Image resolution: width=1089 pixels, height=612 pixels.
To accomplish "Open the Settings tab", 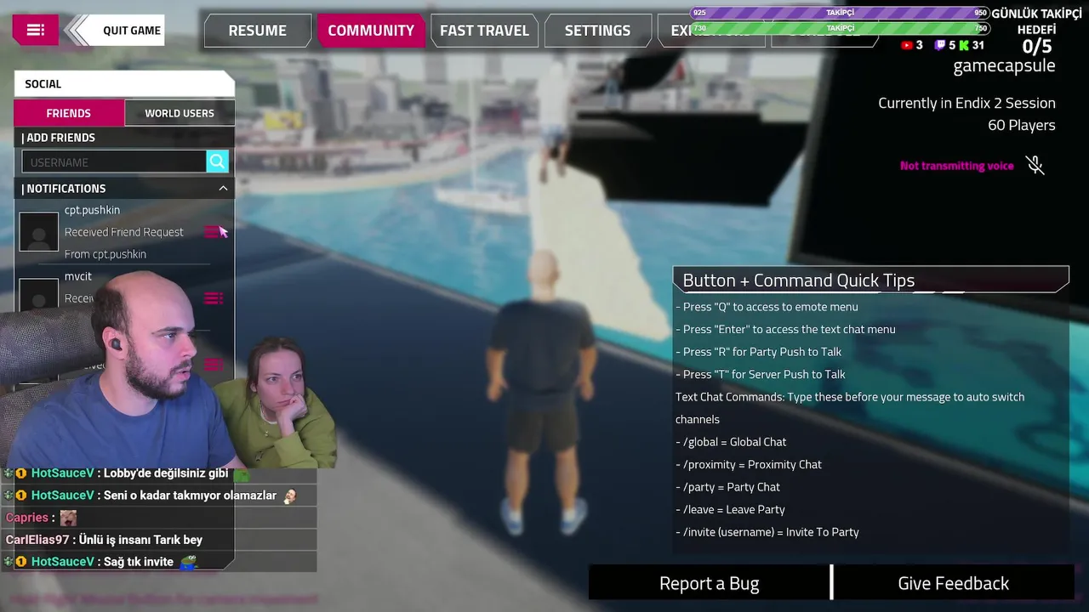I will click(597, 30).
